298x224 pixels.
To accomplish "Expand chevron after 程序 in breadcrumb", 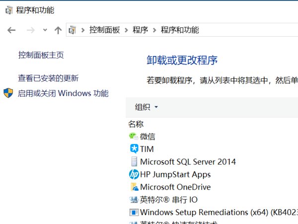I will pyautogui.click(x=154, y=30).
